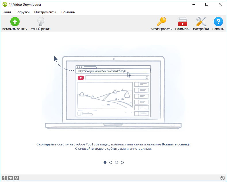Maximize the 4K Video Downloader window
The height and width of the screenshot is (182, 227).
[x=207, y=5]
